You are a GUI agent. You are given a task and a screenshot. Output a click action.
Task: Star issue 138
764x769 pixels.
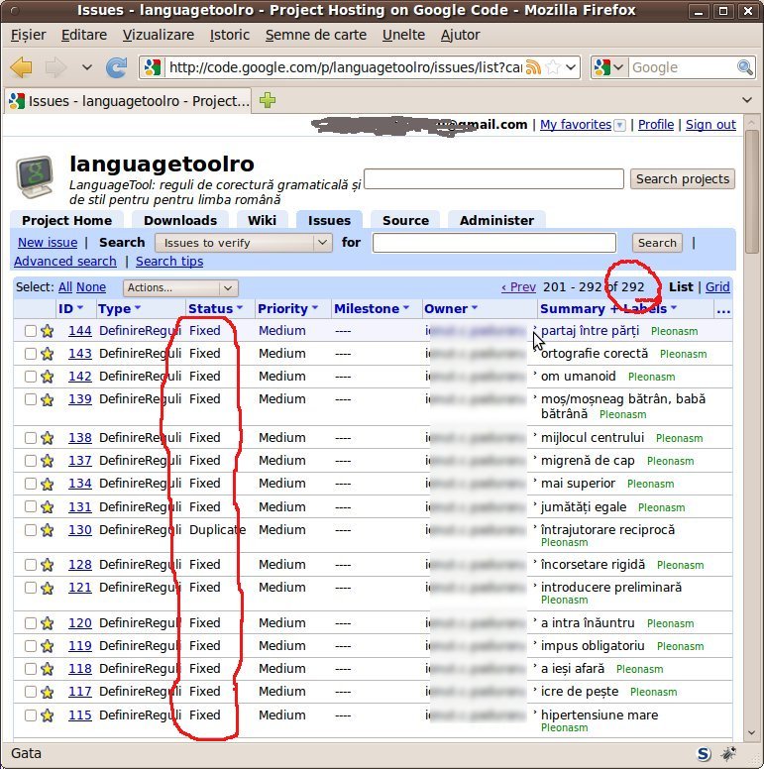[48, 438]
